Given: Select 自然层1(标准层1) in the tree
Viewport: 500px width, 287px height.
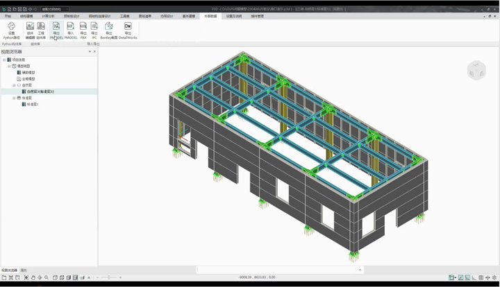Looking at the screenshot, I should point(40,91).
